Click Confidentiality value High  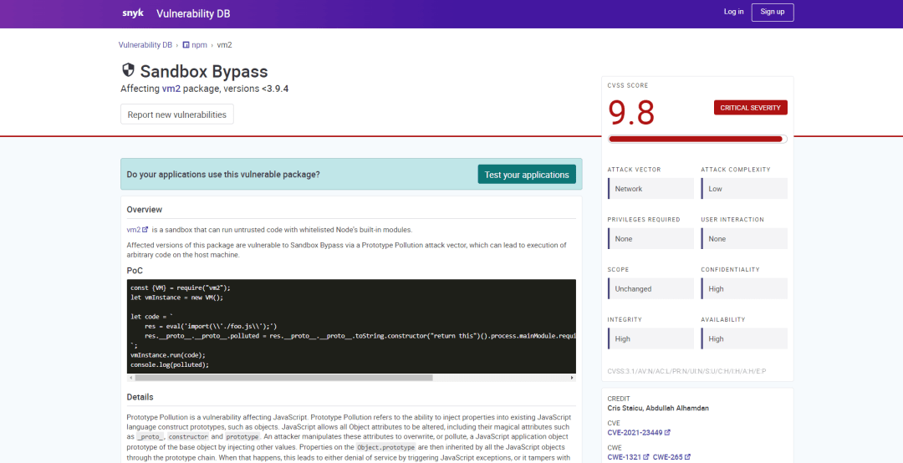[744, 289]
